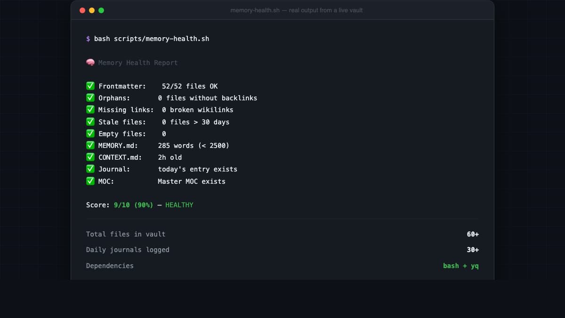Select the text today's entry exists
The image size is (565, 318).
pos(198,169)
